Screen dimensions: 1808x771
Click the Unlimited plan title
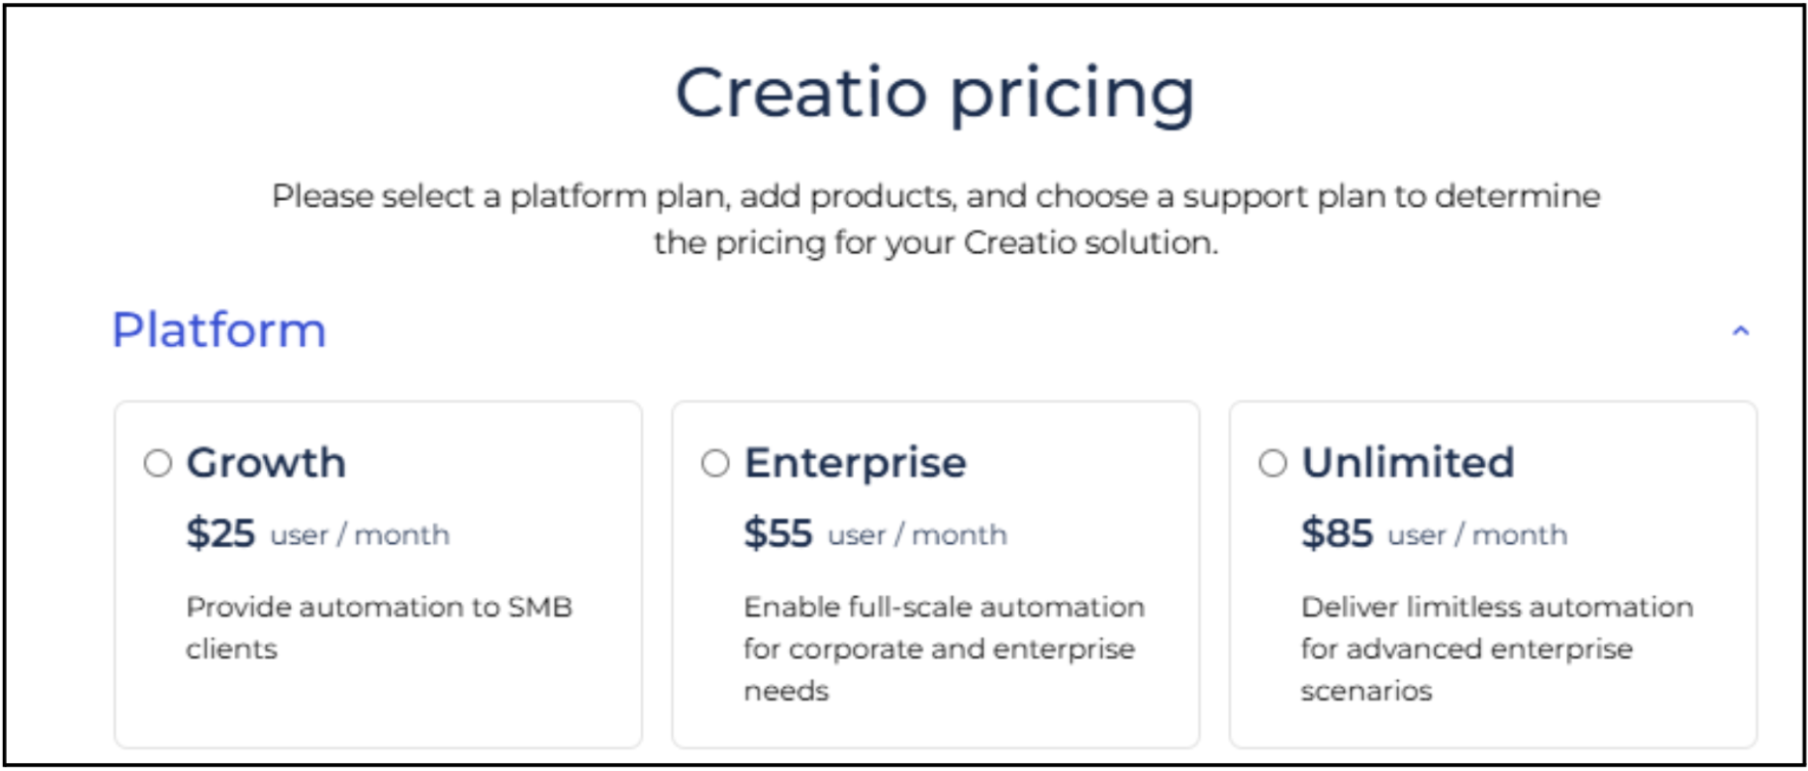click(x=1408, y=462)
